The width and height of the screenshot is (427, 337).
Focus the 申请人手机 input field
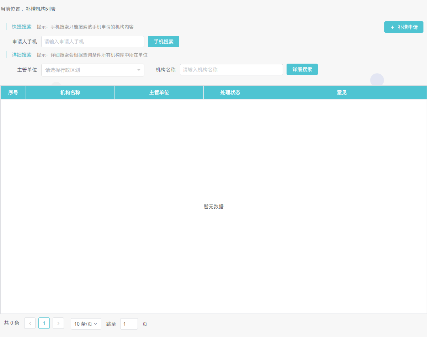[92, 42]
